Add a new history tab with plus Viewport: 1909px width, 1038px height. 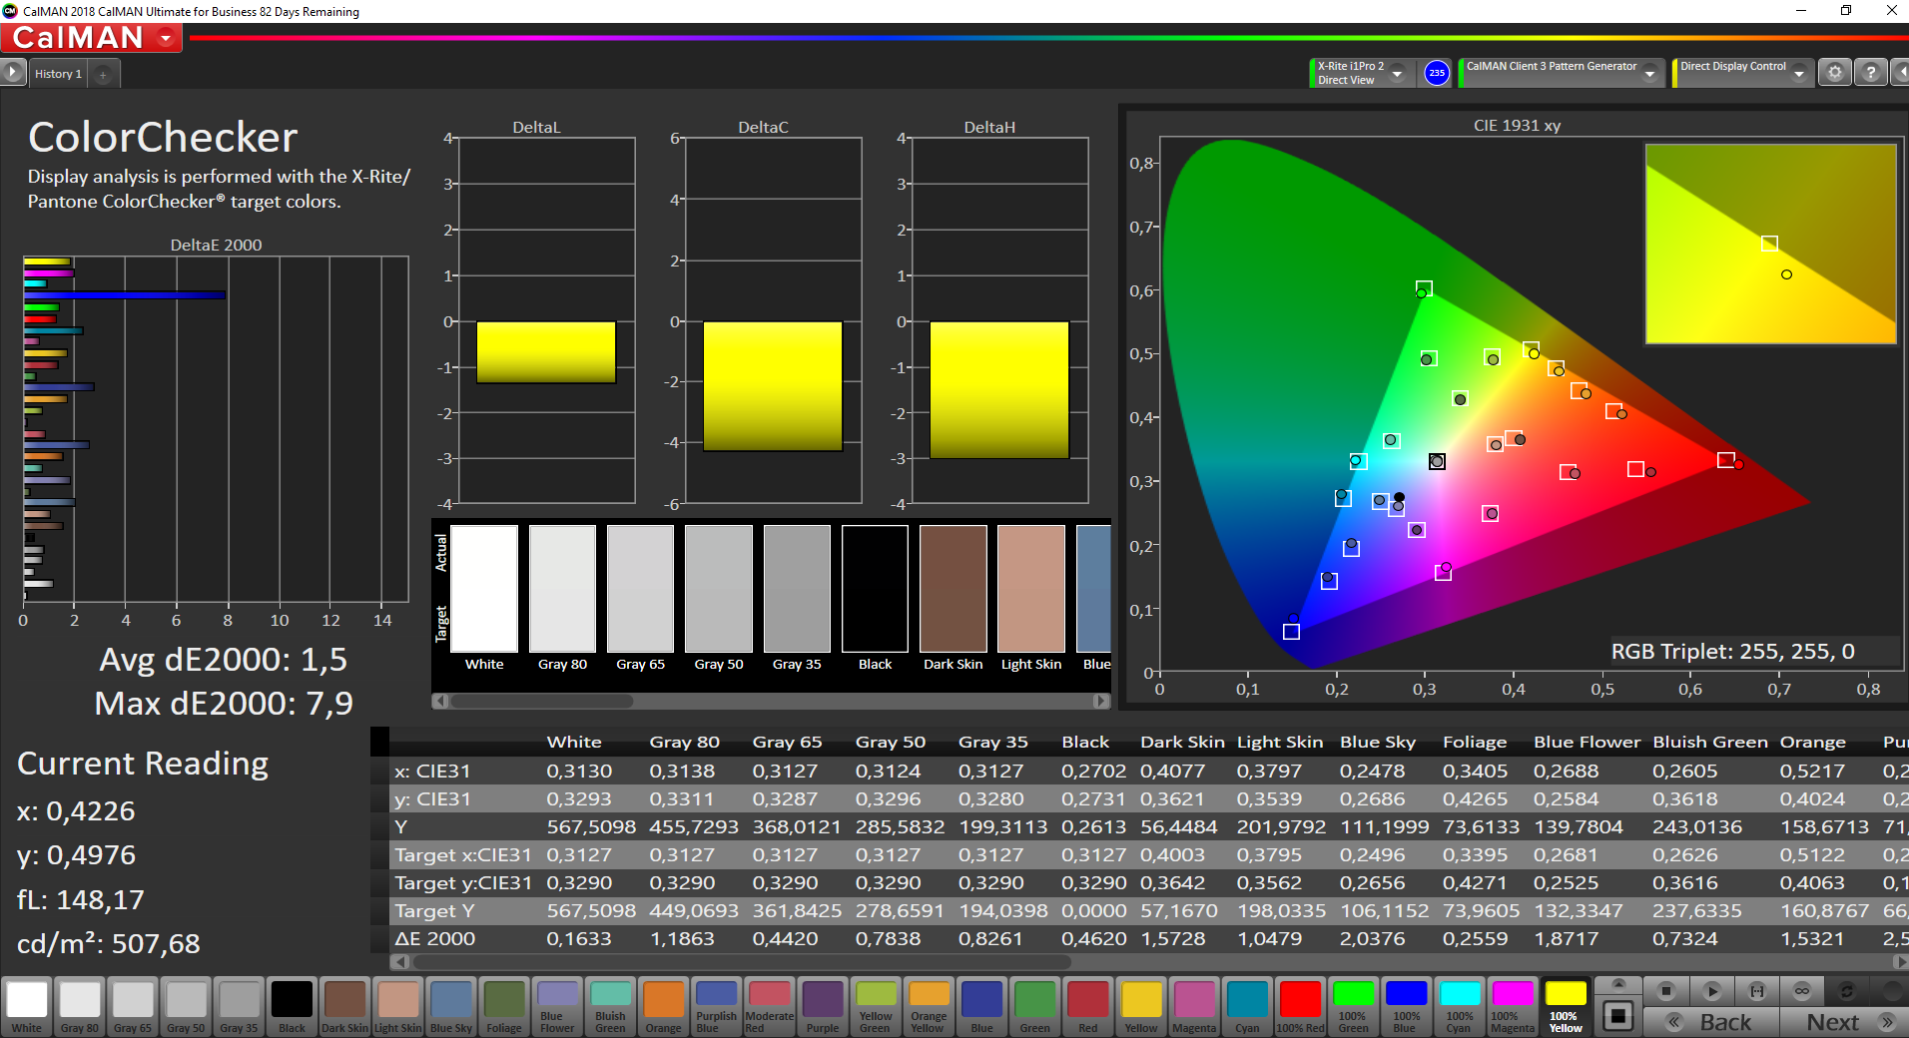point(103,74)
